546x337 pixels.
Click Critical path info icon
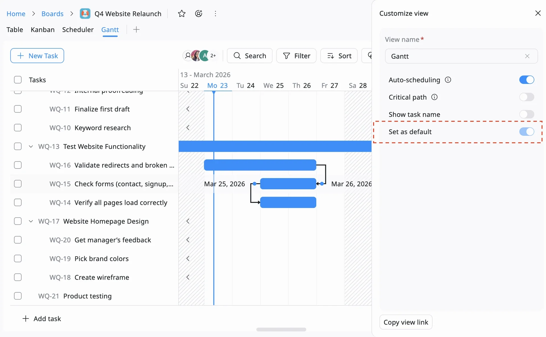(x=434, y=97)
